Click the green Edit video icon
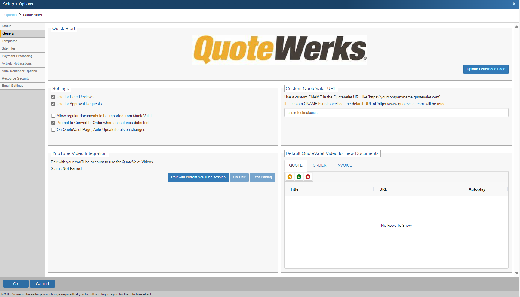The height and width of the screenshot is (297, 520). [299, 177]
